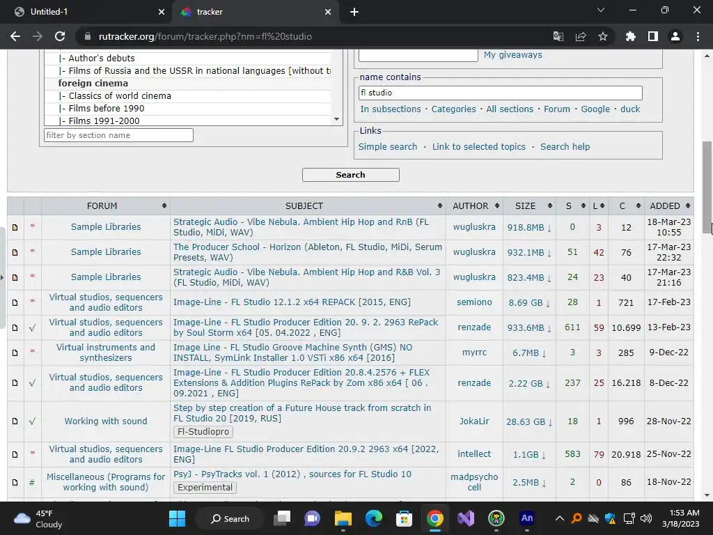Open Simple search link
Screen dimensions: 713x535
tap(387, 146)
